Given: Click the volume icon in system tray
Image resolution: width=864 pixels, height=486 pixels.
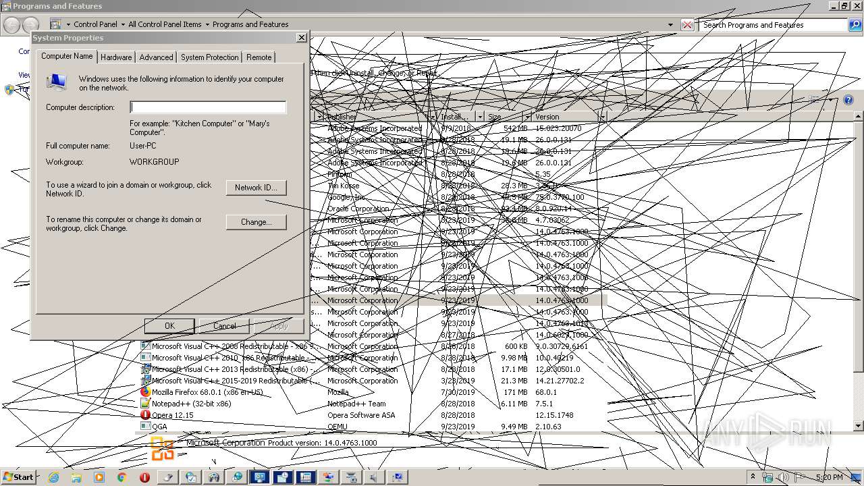Looking at the screenshot, I should tap(783, 477).
